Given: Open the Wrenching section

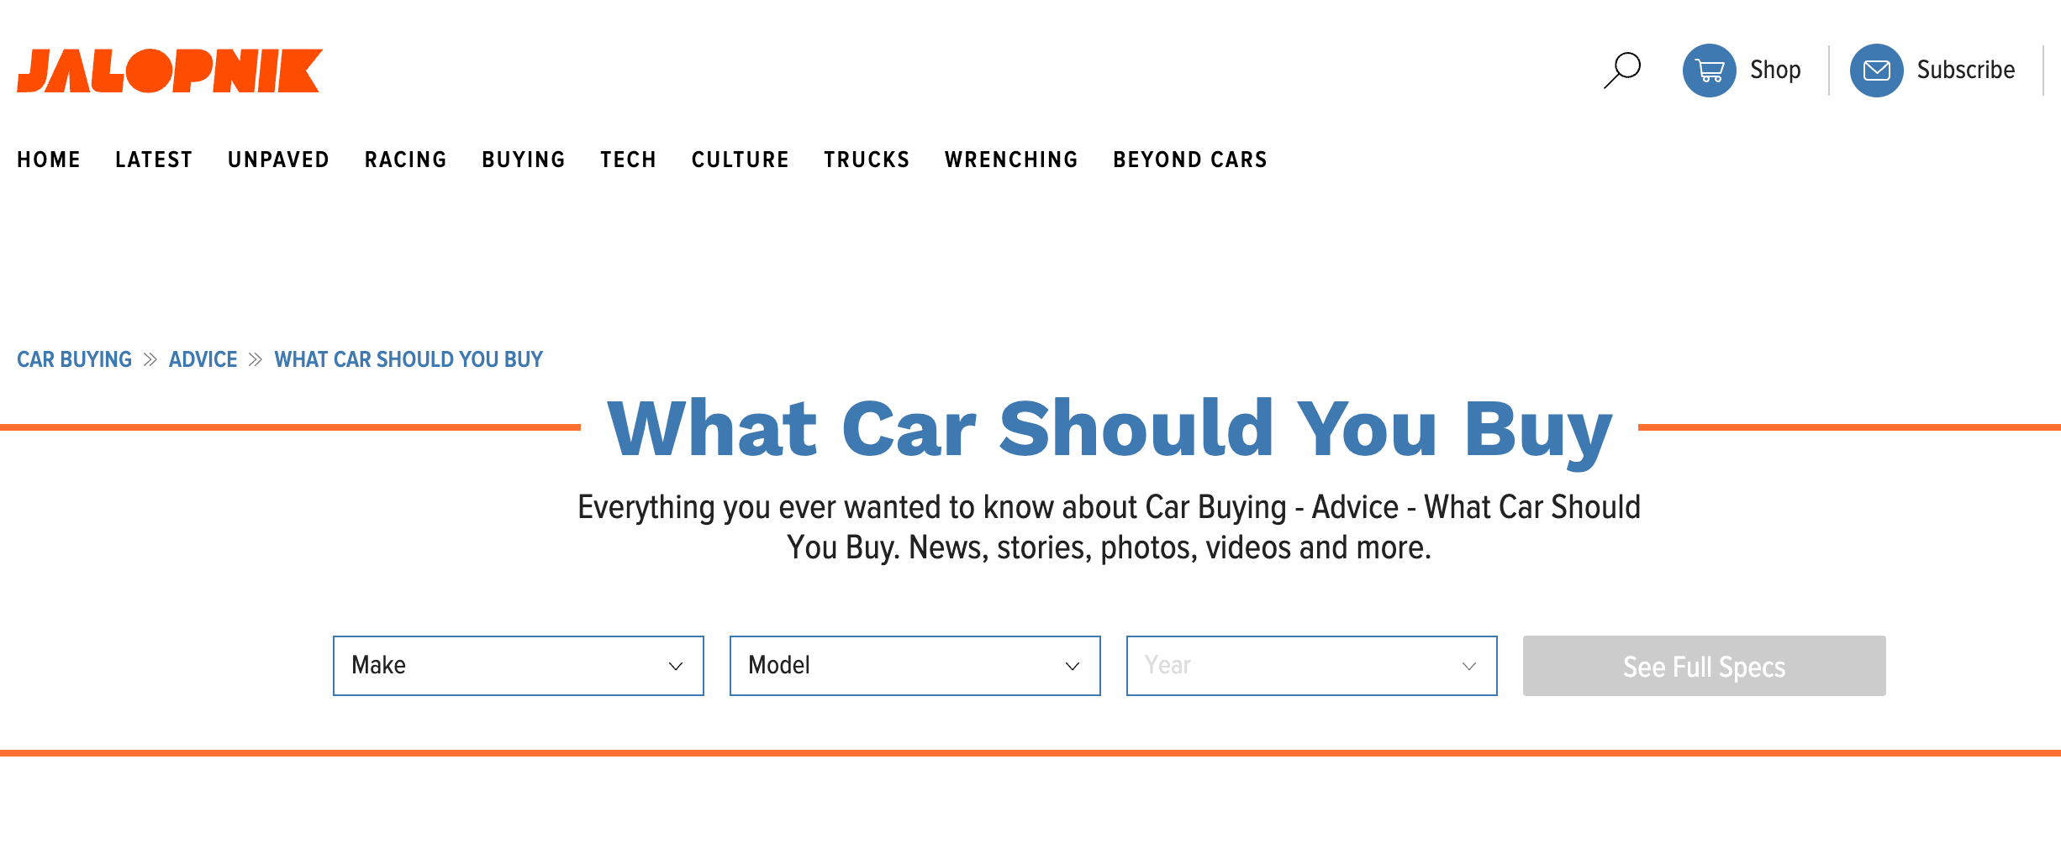Looking at the screenshot, I should [1011, 160].
